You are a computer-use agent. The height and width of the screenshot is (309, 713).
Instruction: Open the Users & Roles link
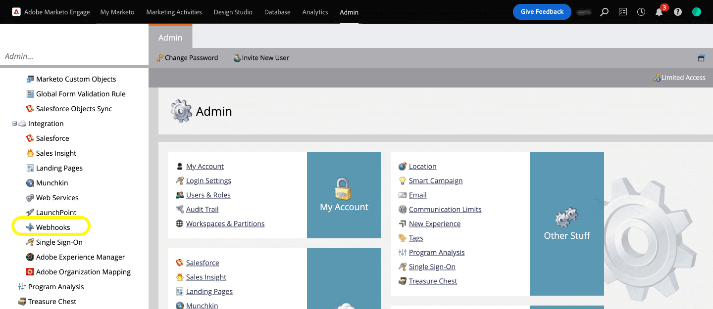(x=208, y=195)
